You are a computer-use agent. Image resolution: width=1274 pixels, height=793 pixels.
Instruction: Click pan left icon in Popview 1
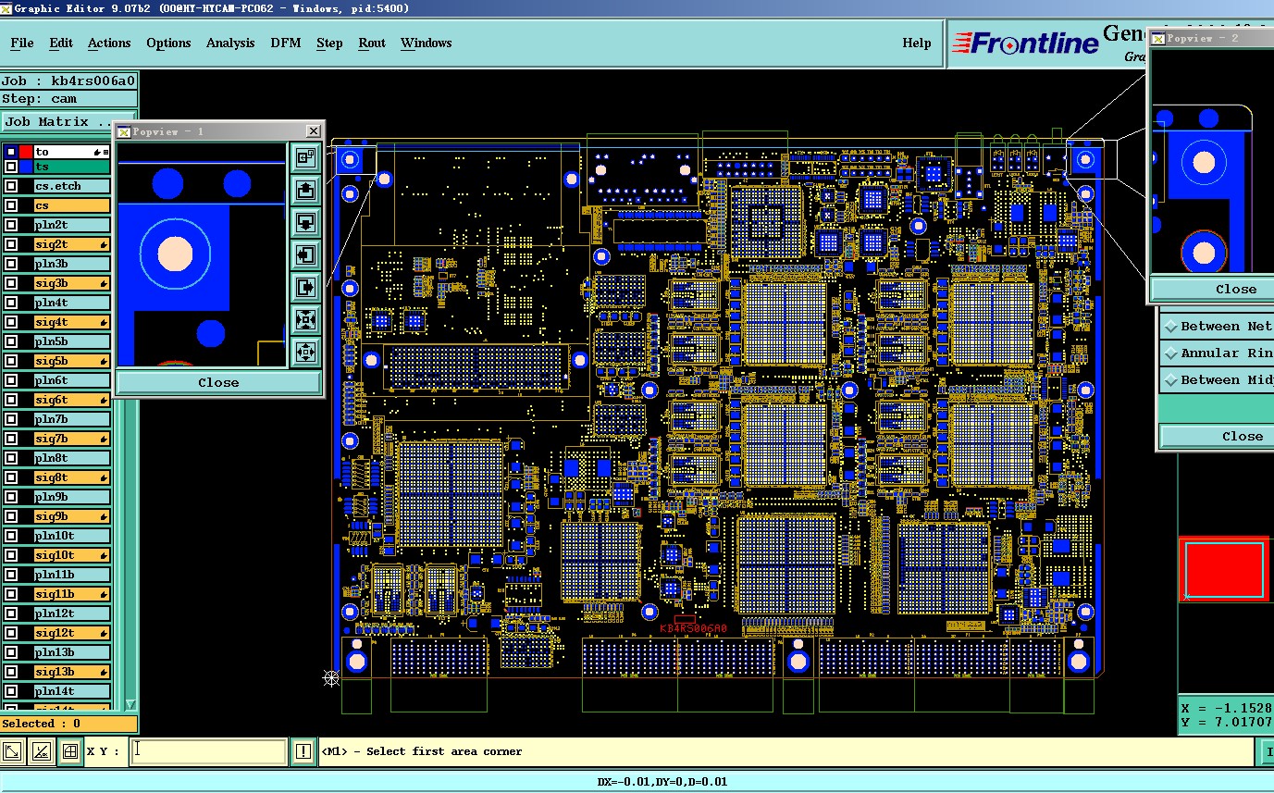pyautogui.click(x=305, y=255)
